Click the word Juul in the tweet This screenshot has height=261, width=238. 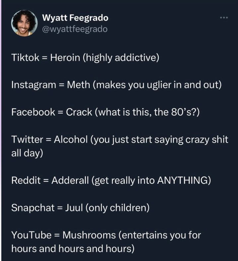tap(75, 208)
